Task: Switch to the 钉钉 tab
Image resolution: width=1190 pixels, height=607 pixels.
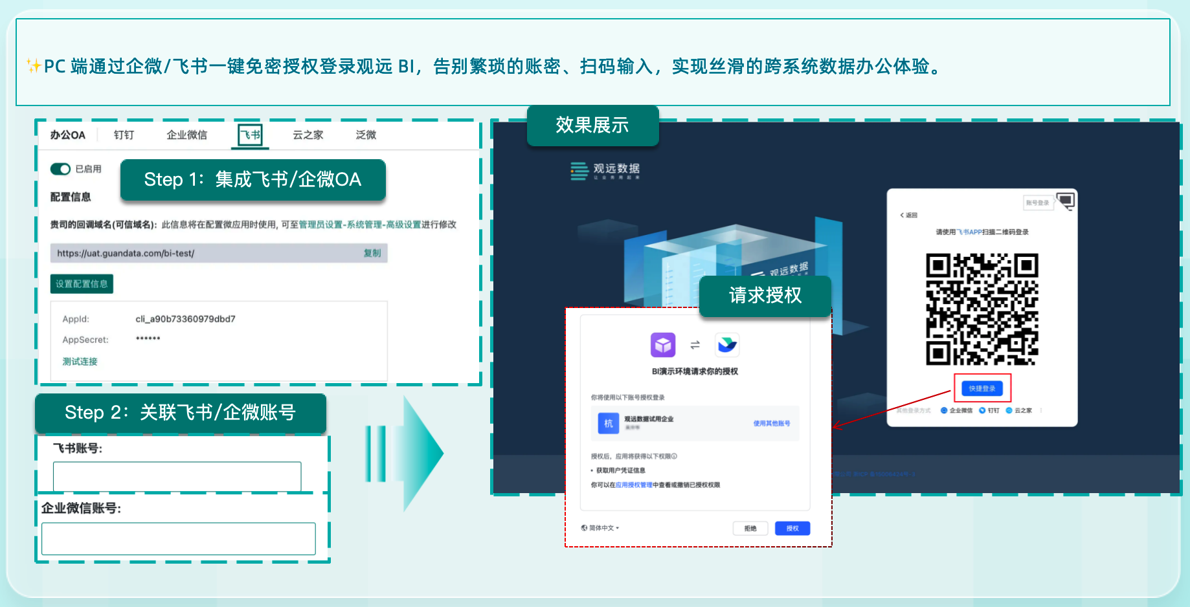Action: [124, 135]
